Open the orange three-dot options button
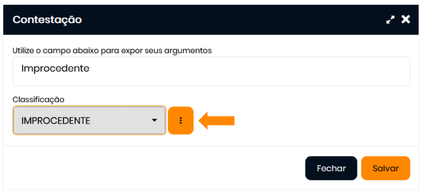The height and width of the screenshot is (195, 421). point(180,121)
